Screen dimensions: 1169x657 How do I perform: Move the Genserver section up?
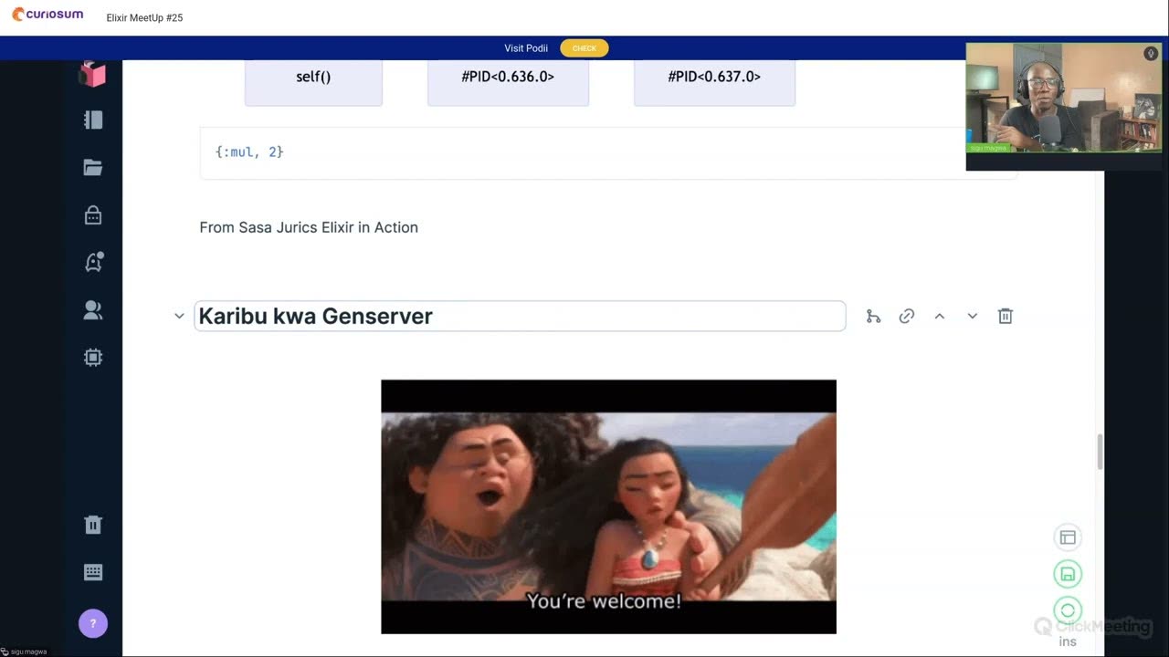coord(940,316)
